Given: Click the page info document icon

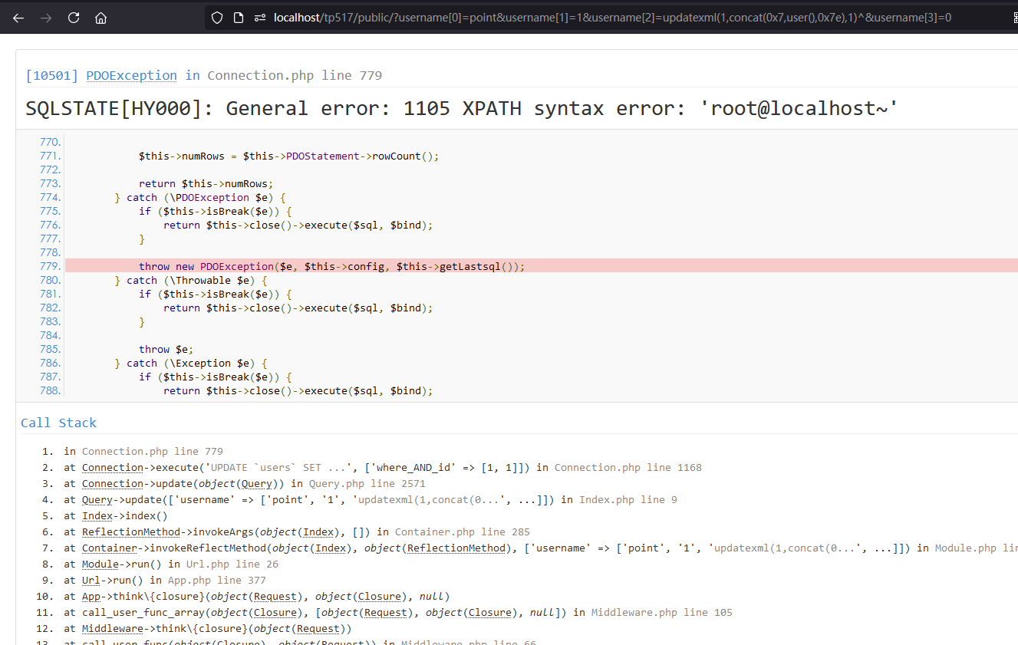Looking at the screenshot, I should click(239, 18).
